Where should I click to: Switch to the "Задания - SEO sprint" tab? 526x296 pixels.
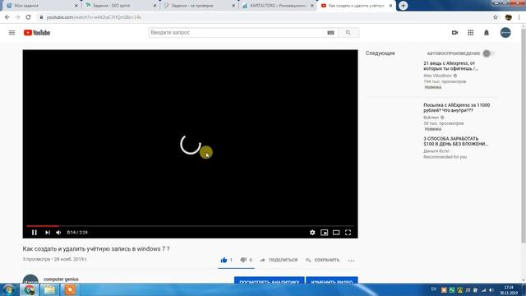pos(121,6)
